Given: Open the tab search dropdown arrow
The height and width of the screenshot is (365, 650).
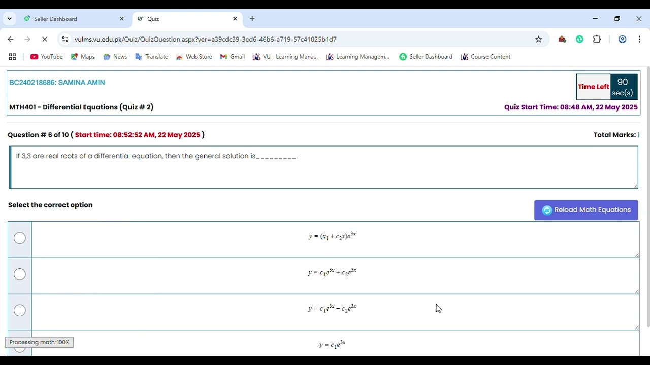Looking at the screenshot, I should 9,19.
